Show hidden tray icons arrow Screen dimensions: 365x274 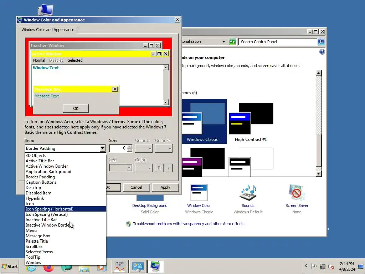point(306,266)
